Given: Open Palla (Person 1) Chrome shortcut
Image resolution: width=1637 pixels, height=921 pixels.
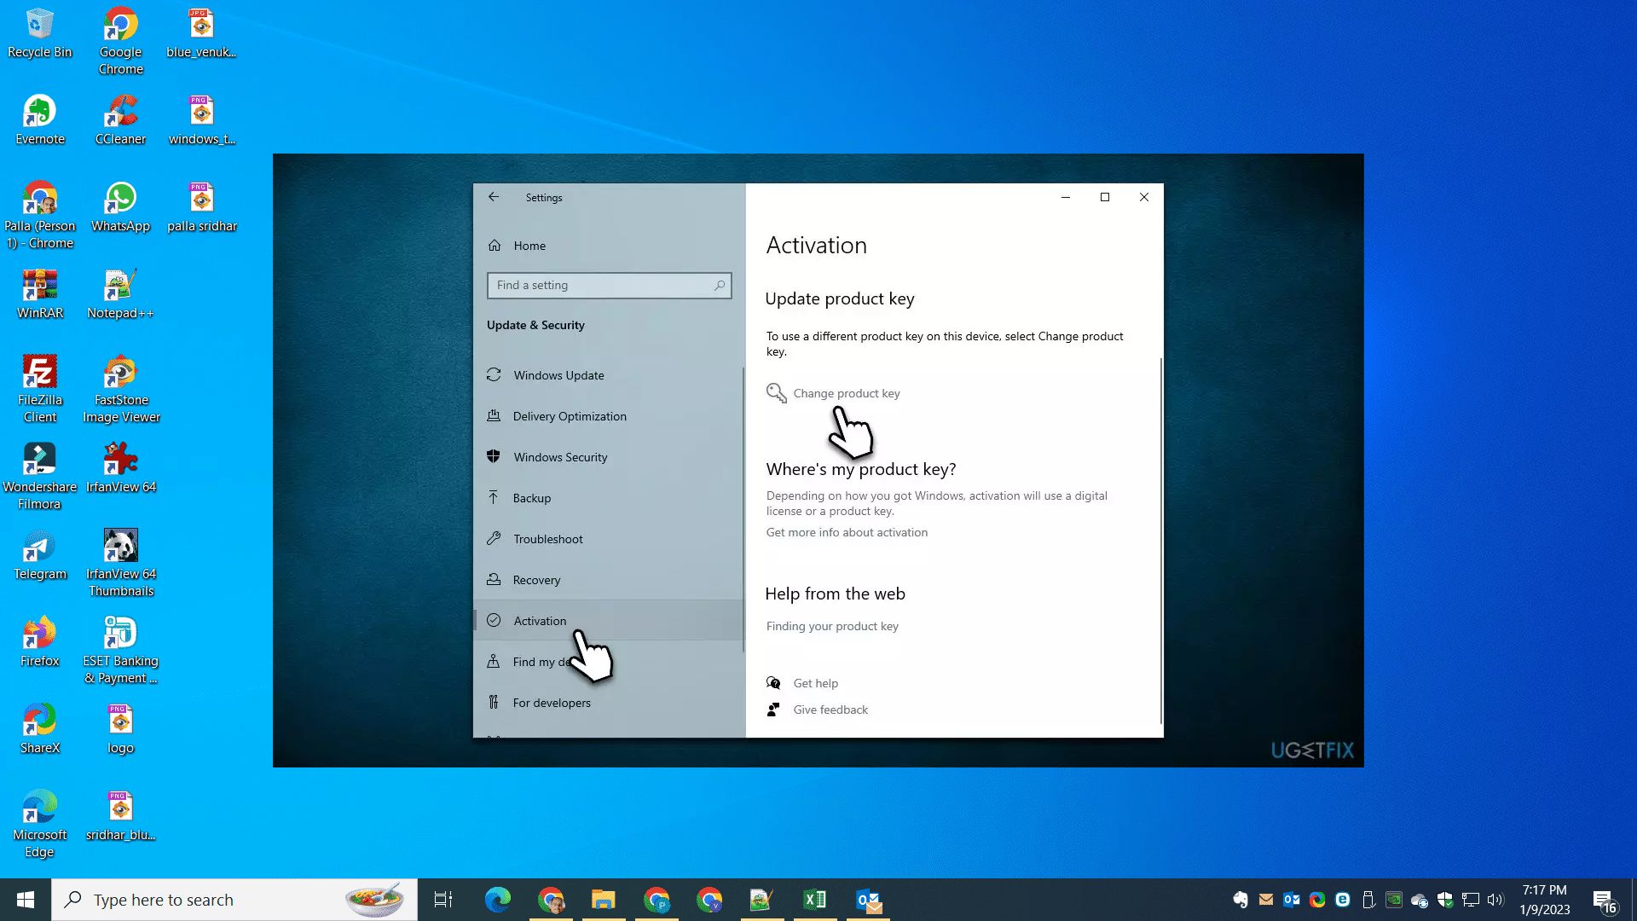Looking at the screenshot, I should [x=39, y=215].
